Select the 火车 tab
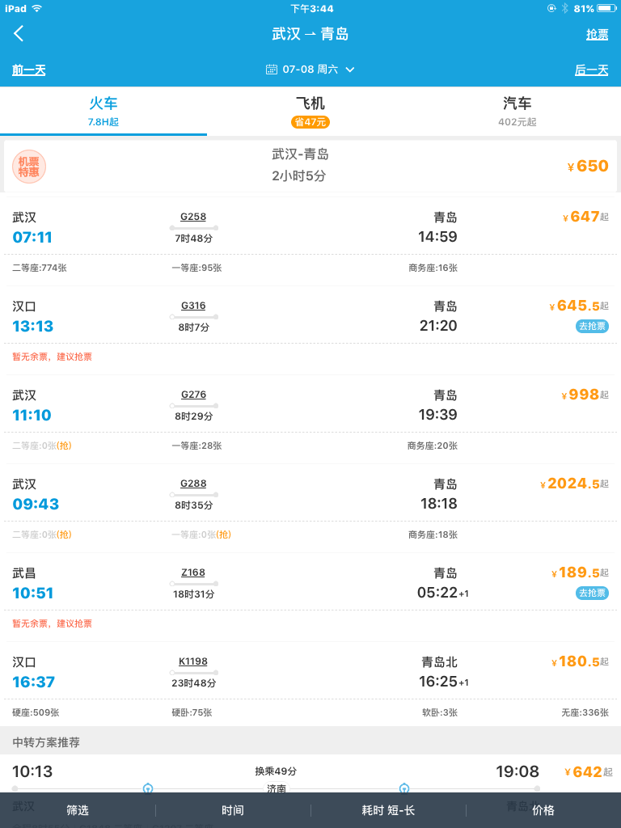The height and width of the screenshot is (828, 621). tap(103, 111)
